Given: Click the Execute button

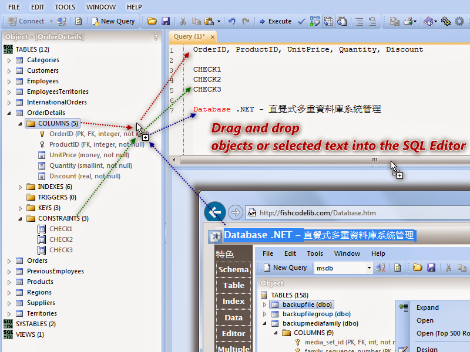Looking at the screenshot, I should pos(275,21).
